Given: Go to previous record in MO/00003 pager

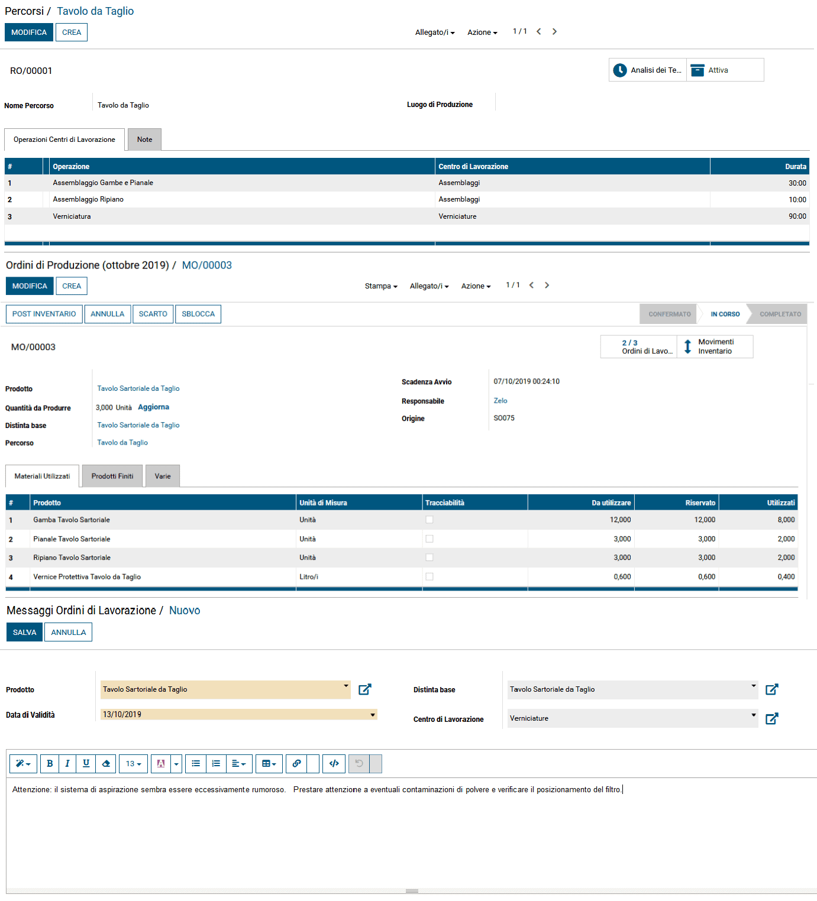Looking at the screenshot, I should 531,286.
